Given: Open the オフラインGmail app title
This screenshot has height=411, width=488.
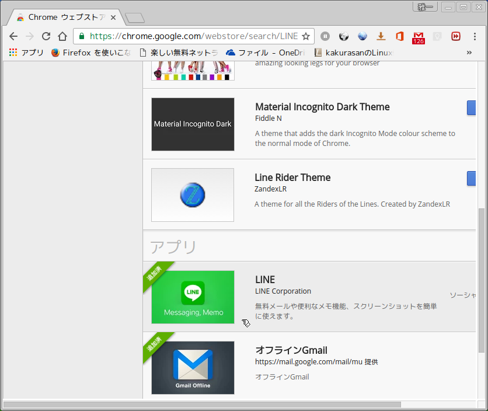Looking at the screenshot, I should [x=291, y=350].
